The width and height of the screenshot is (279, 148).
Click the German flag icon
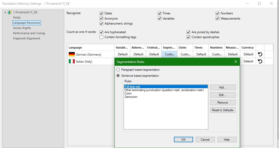coord(72,54)
